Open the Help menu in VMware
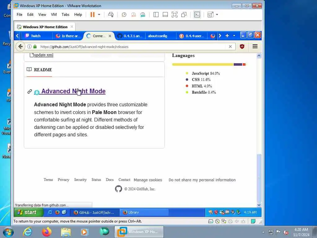This screenshot has height=238, width=317. click(78, 15)
